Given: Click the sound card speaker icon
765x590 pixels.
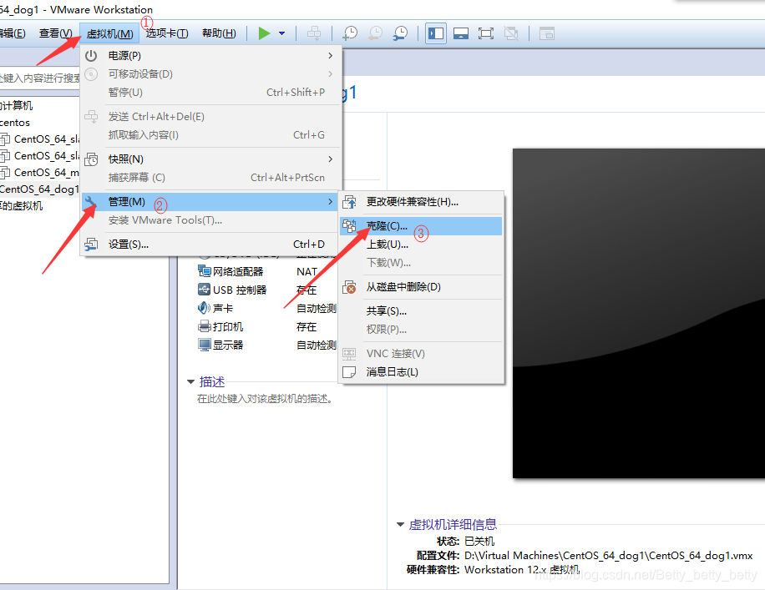Looking at the screenshot, I should pos(204,308).
